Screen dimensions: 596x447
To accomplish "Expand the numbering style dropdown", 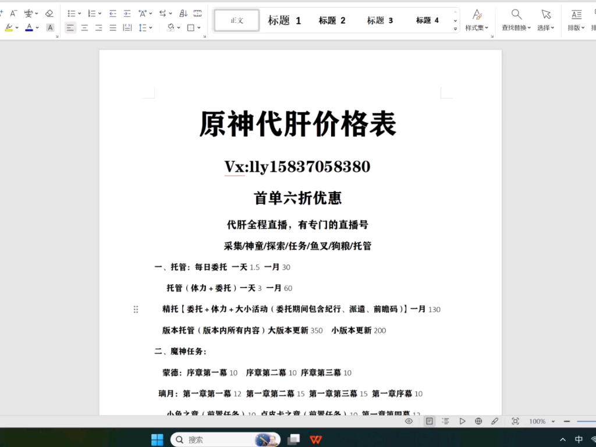I will [x=100, y=14].
